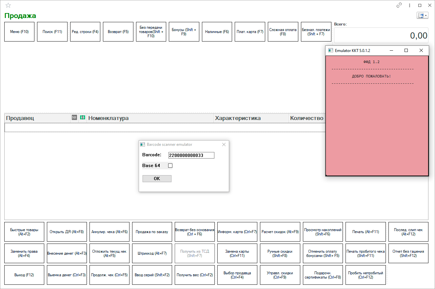
Task: Run Отчет без гашения (Shift+F12)
Action: [408, 253]
